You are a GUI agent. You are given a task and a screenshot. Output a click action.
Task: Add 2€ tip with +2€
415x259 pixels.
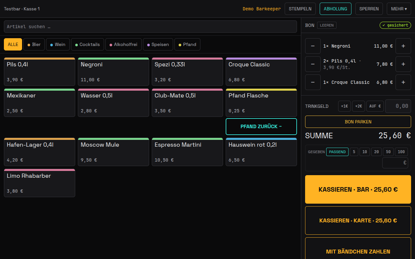(359, 106)
